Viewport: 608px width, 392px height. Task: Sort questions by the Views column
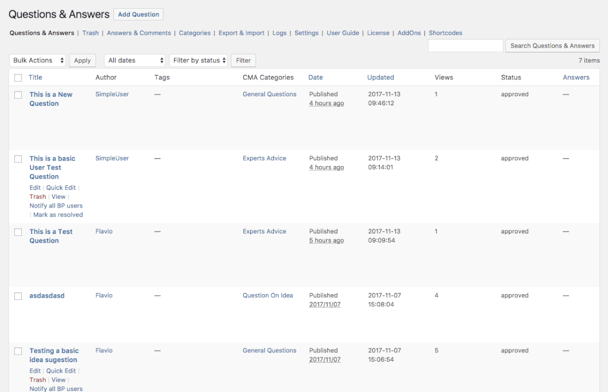[x=443, y=77]
